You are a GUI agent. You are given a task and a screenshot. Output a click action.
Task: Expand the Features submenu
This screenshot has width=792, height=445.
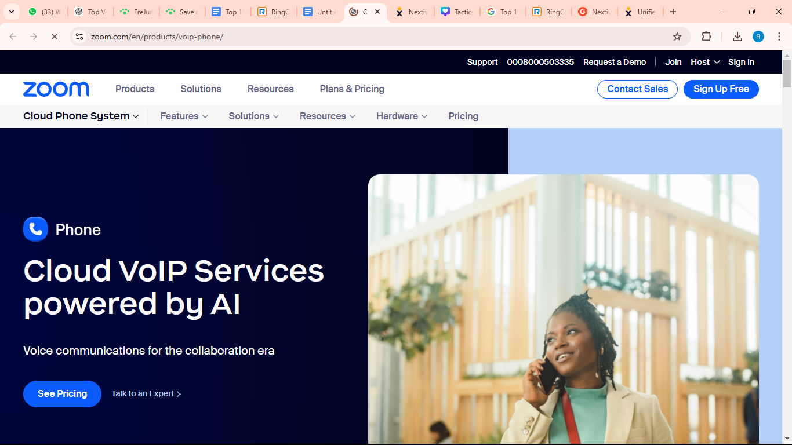tap(184, 116)
